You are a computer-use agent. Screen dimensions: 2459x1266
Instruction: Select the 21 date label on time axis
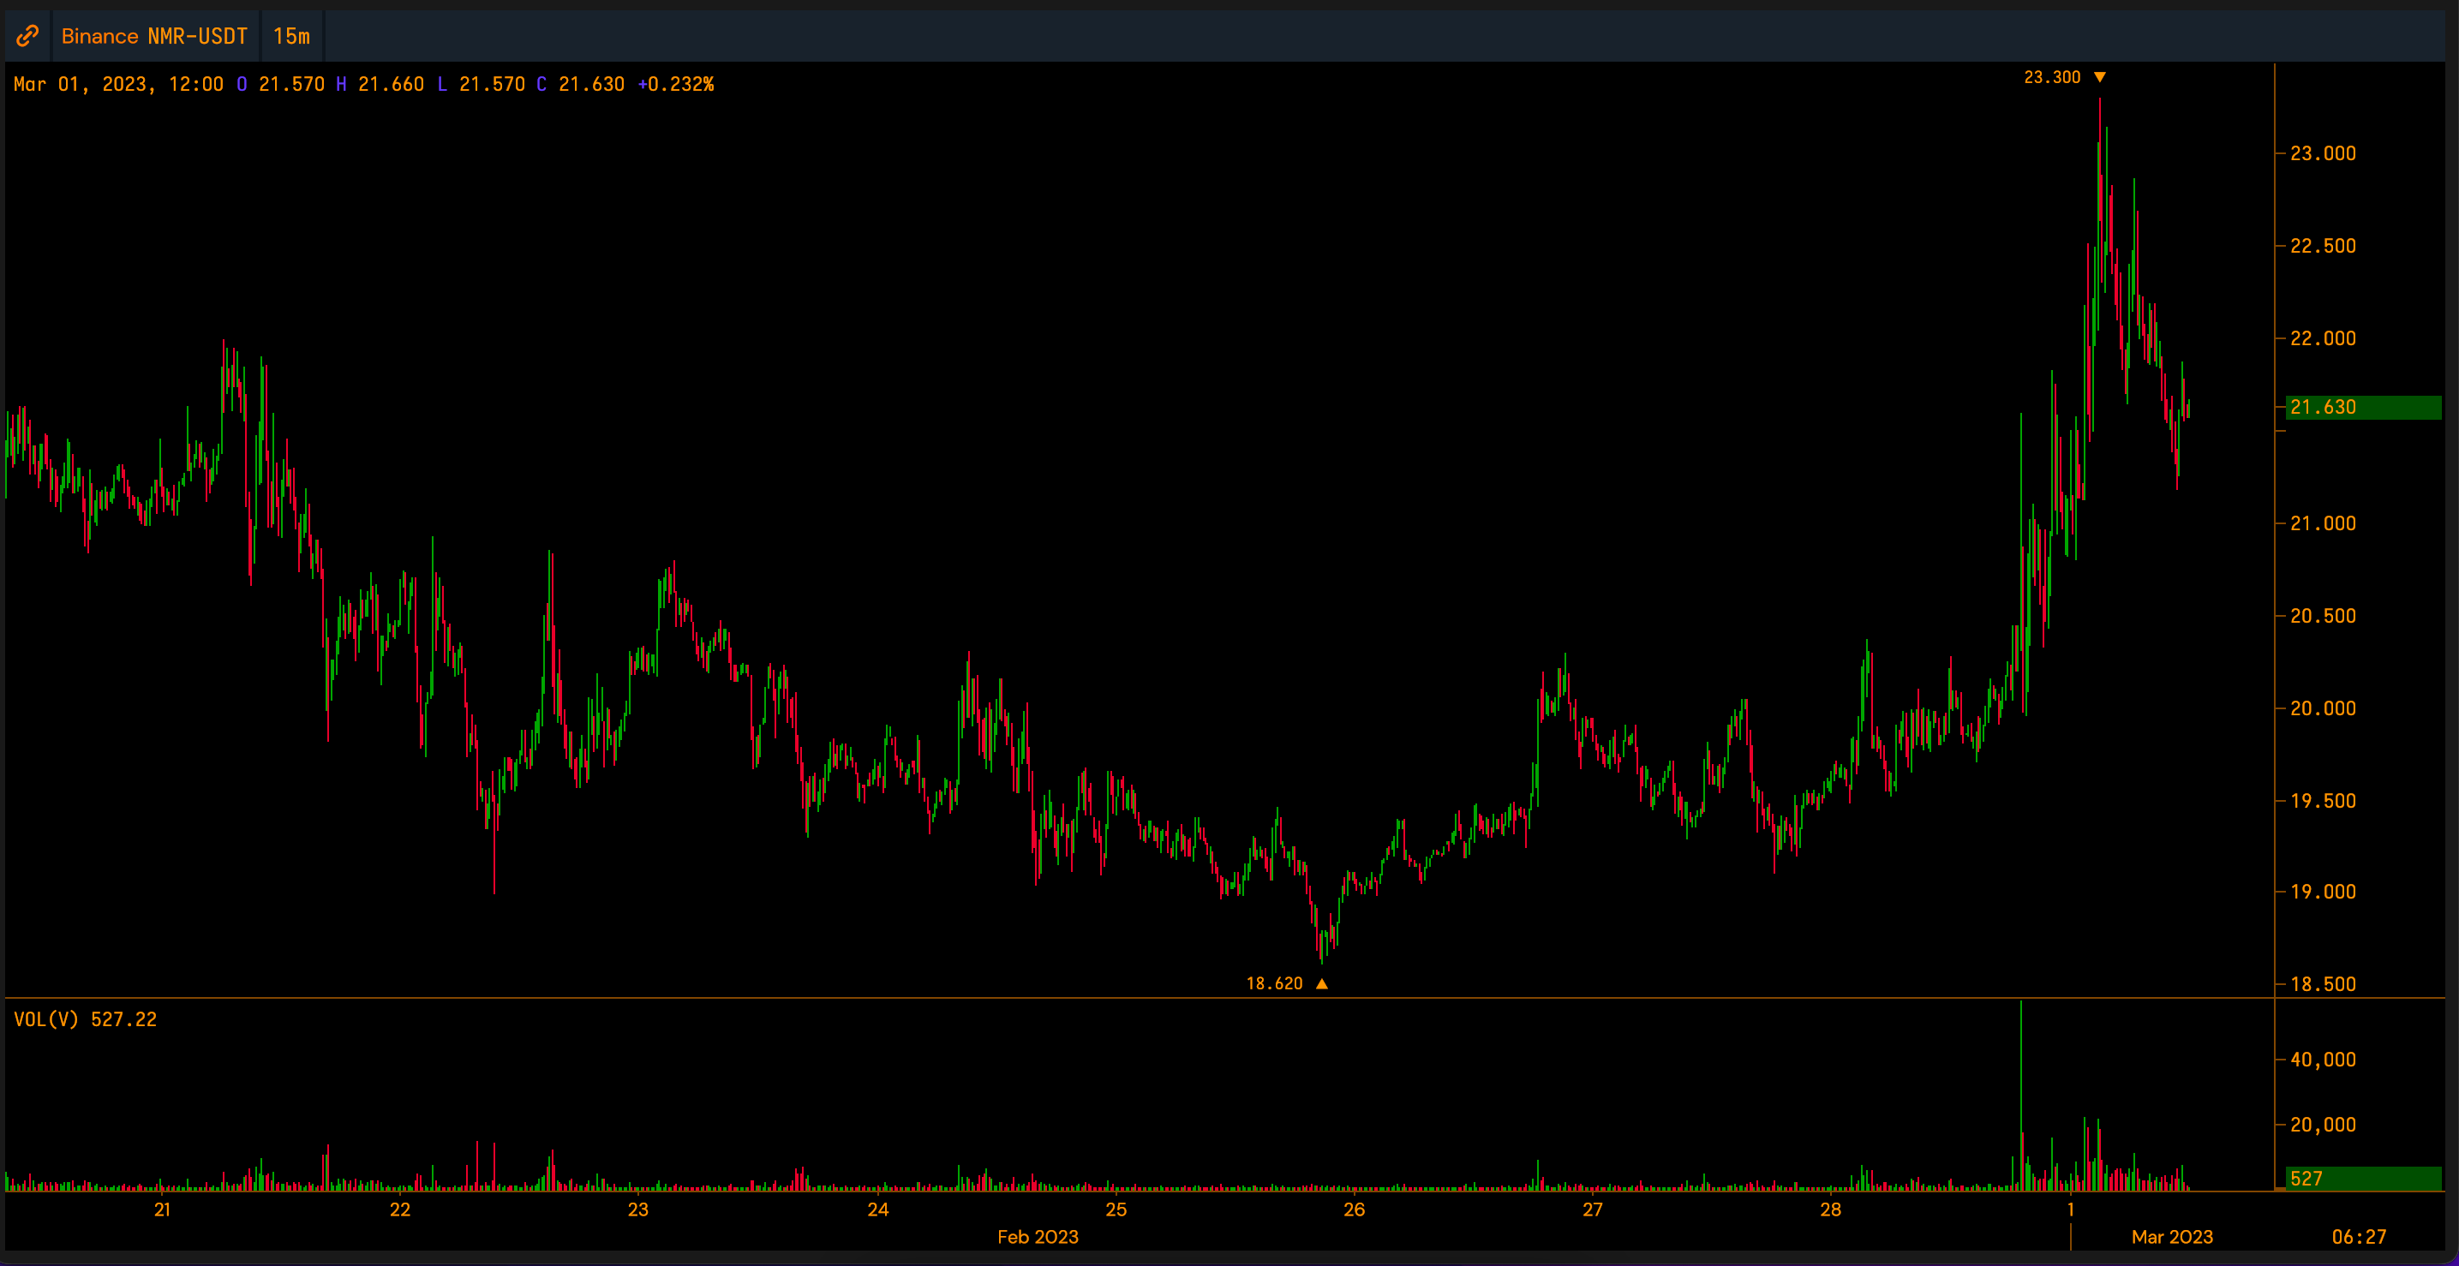pos(162,1209)
